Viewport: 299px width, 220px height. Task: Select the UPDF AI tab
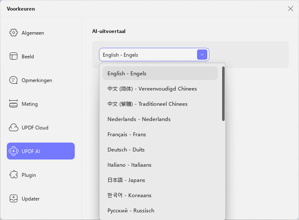(41, 151)
